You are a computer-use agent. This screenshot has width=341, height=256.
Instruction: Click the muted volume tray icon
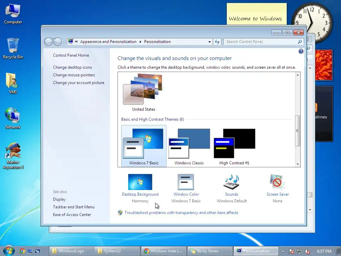coord(307,251)
